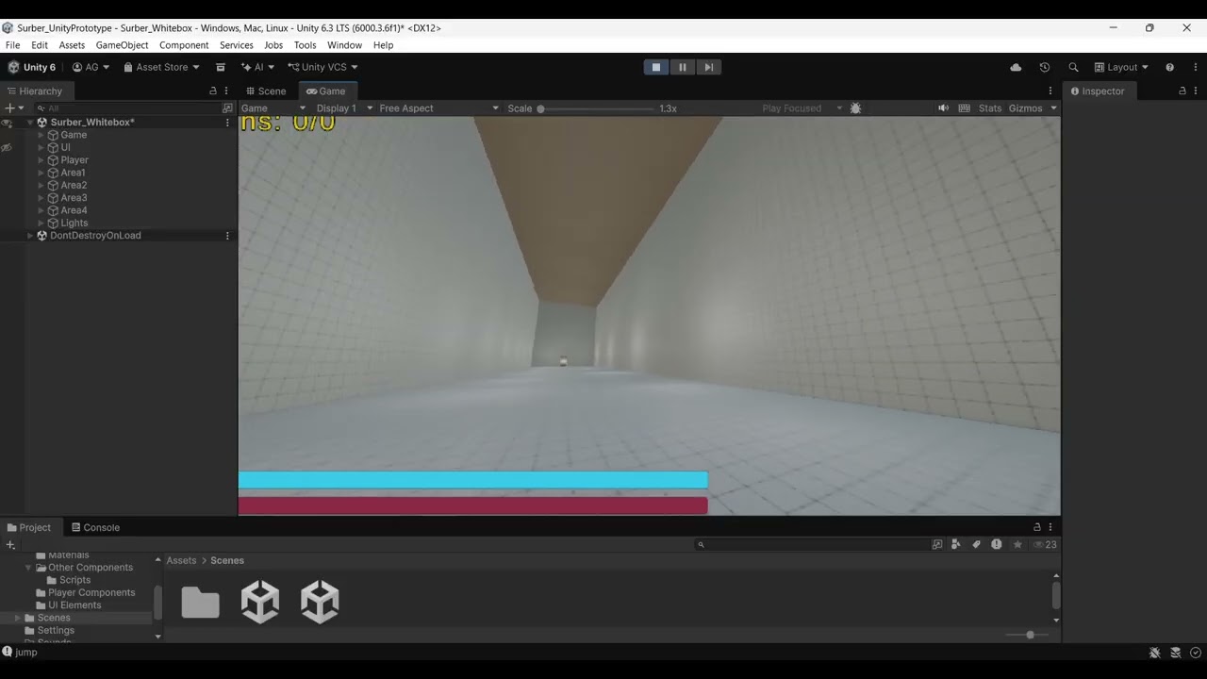The height and width of the screenshot is (679, 1207).
Task: Pause the running game
Action: [x=683, y=67]
